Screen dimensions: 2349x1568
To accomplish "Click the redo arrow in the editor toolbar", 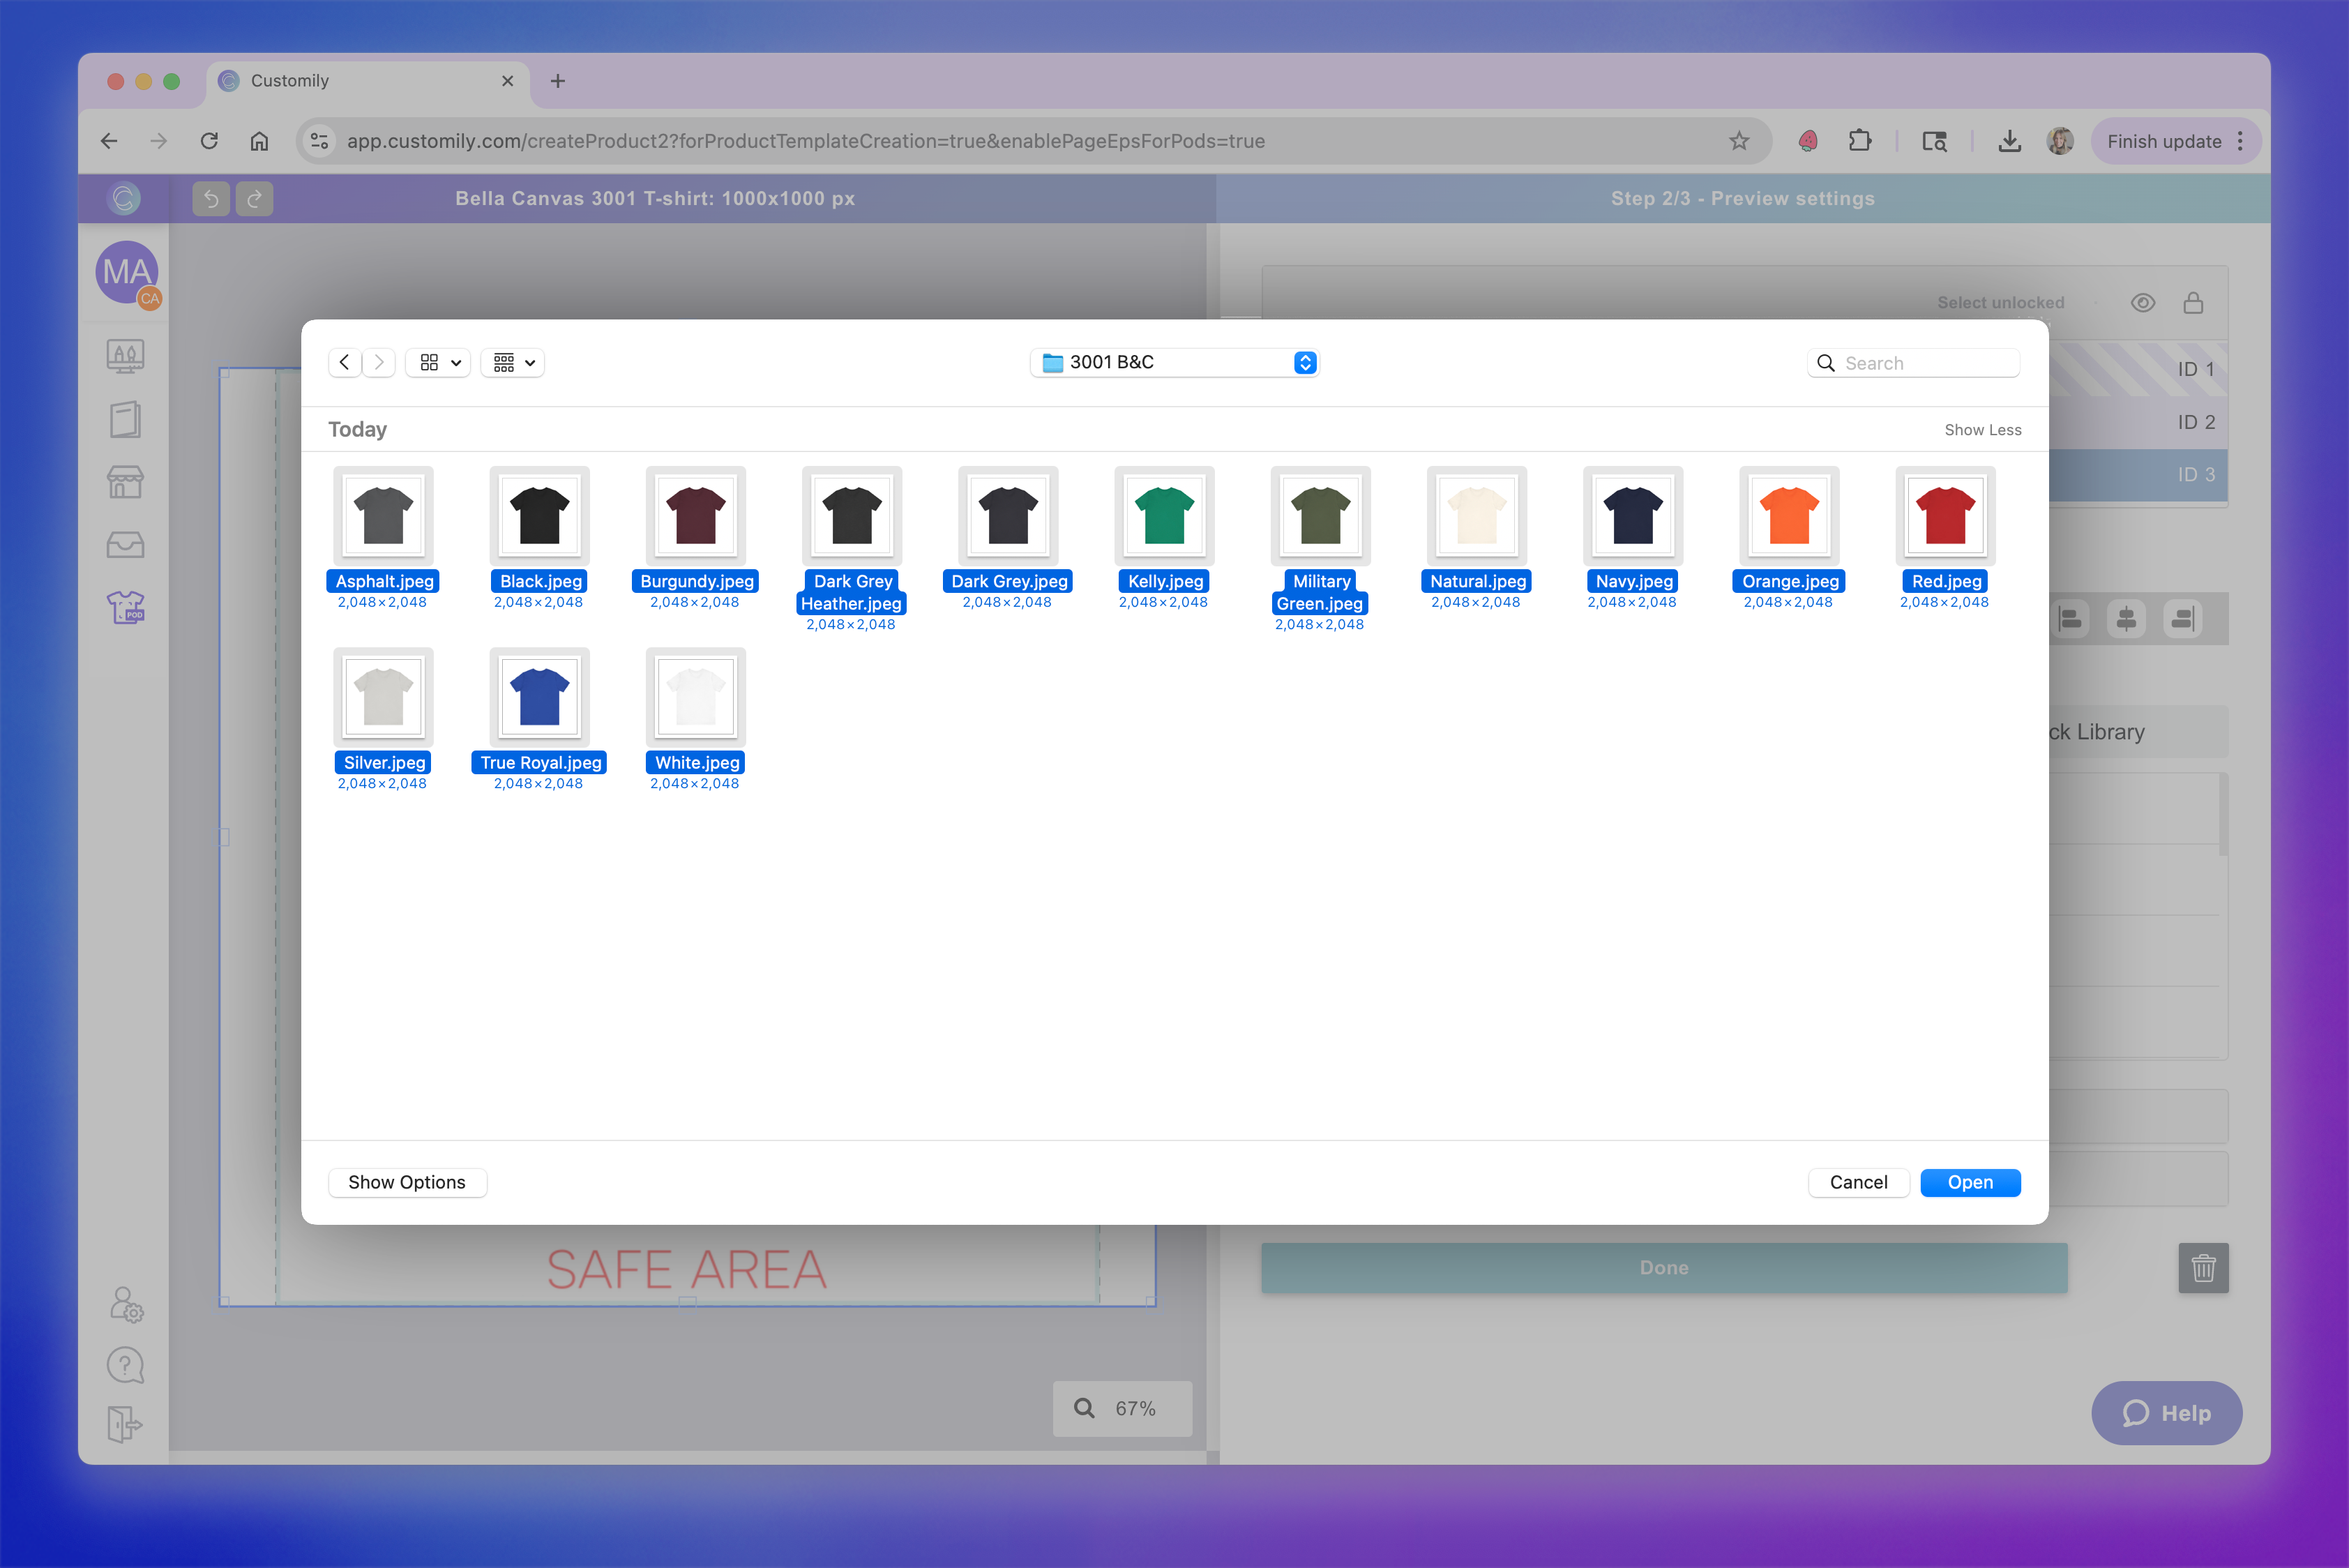I will click(x=254, y=198).
